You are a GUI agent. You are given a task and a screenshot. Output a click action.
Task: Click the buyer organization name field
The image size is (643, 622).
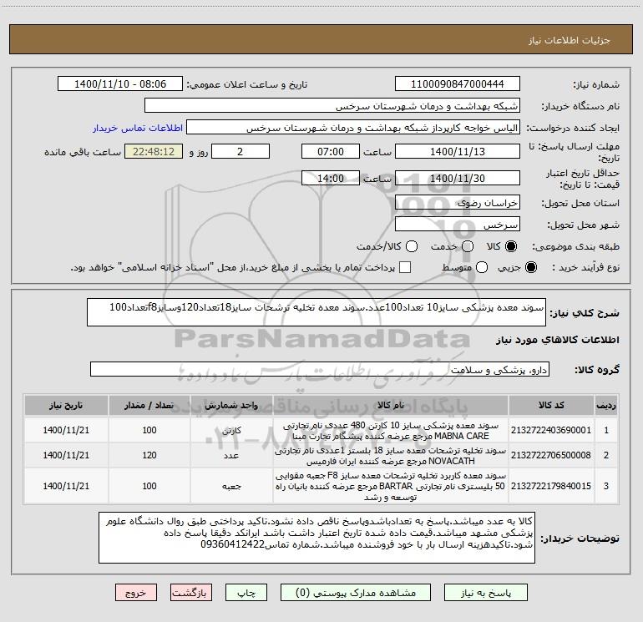(332, 106)
